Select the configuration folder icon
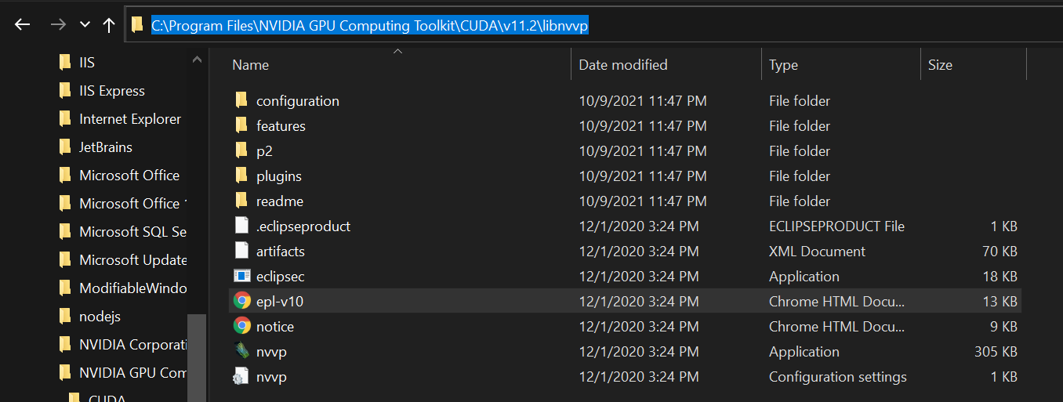Screen dimensions: 1063x402 pyautogui.click(x=241, y=100)
